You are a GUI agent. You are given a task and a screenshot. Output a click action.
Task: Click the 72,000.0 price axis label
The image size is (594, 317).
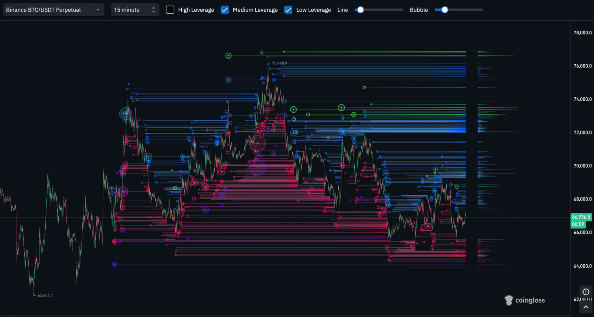(583, 132)
